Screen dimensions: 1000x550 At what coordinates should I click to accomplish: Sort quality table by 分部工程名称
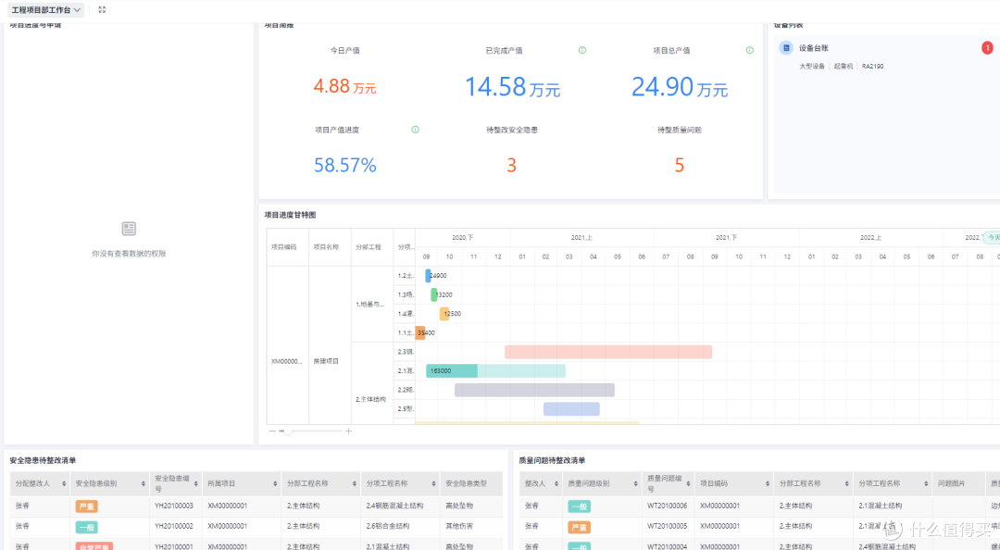[x=846, y=484]
